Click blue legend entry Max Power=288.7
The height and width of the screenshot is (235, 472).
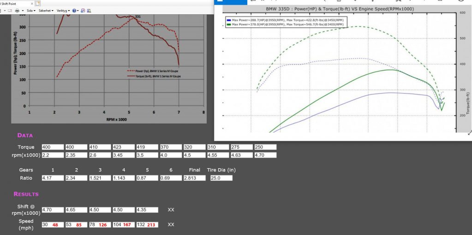285,19
